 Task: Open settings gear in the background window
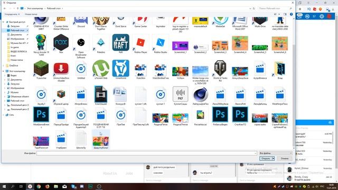click(322, 16)
